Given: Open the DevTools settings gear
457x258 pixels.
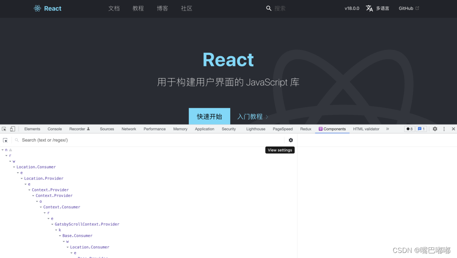Looking at the screenshot, I should (x=435, y=129).
